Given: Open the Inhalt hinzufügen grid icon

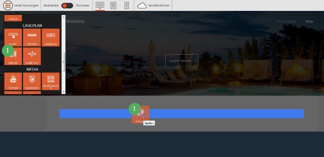Looking at the screenshot, I should point(8,5).
